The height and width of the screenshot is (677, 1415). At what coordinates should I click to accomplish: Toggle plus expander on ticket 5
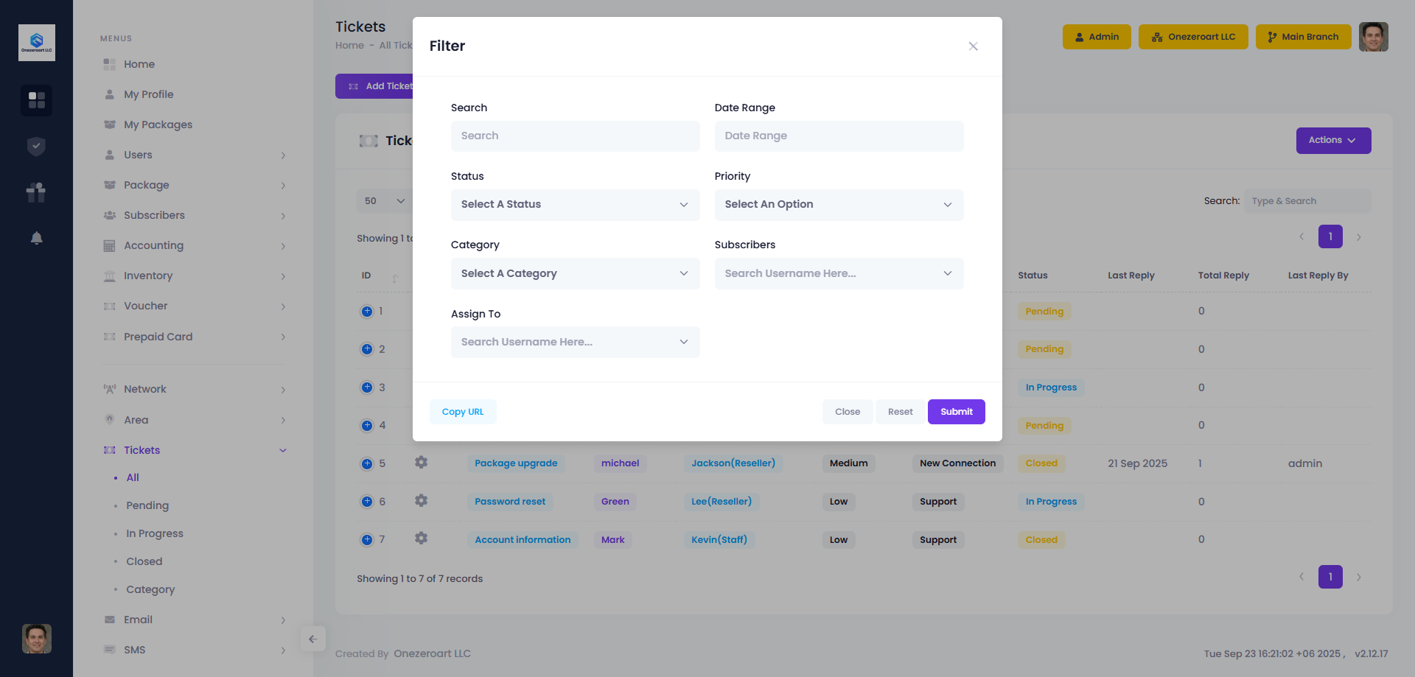coord(367,463)
